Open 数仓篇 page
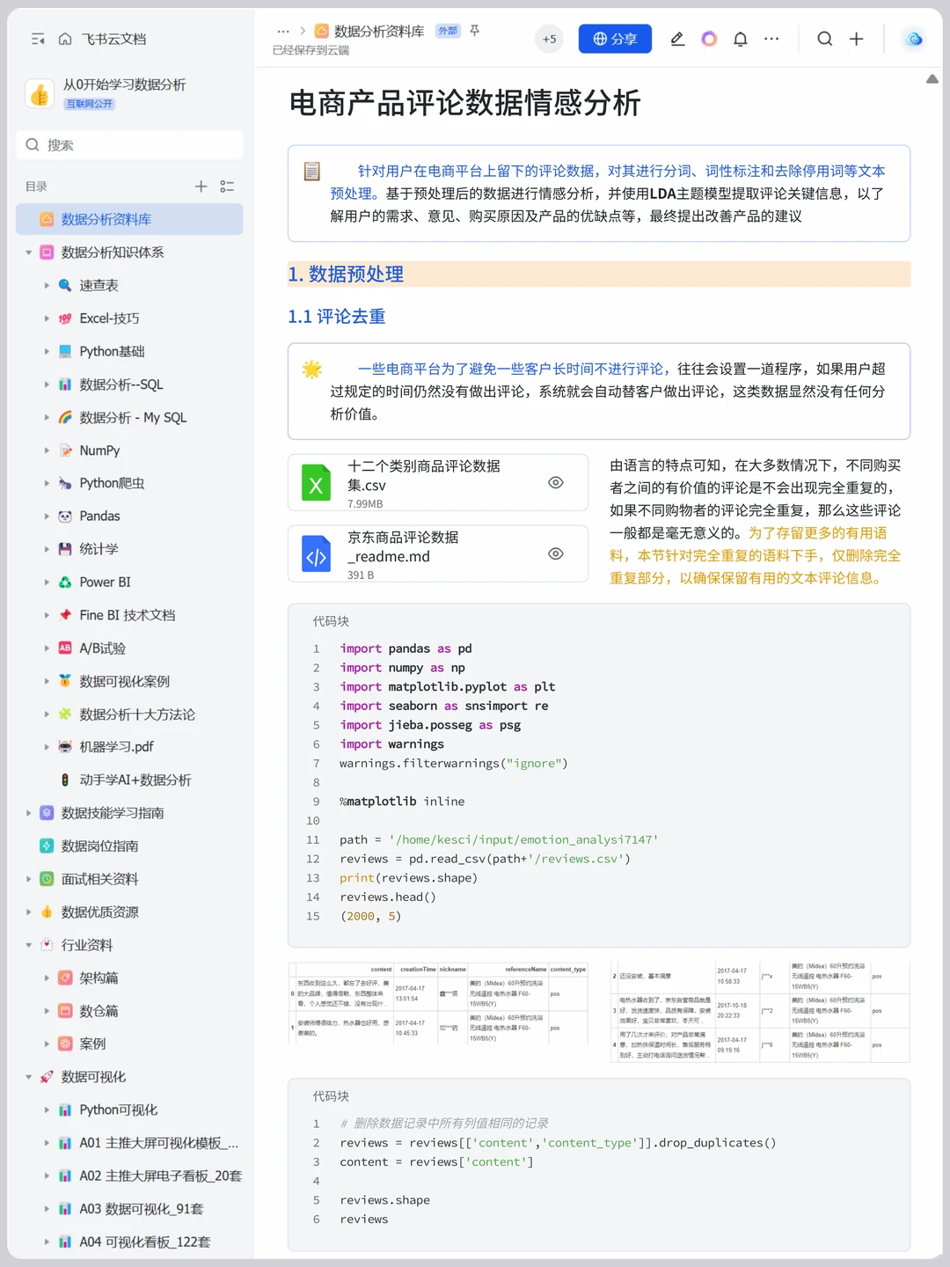This screenshot has width=950, height=1267. (99, 1011)
